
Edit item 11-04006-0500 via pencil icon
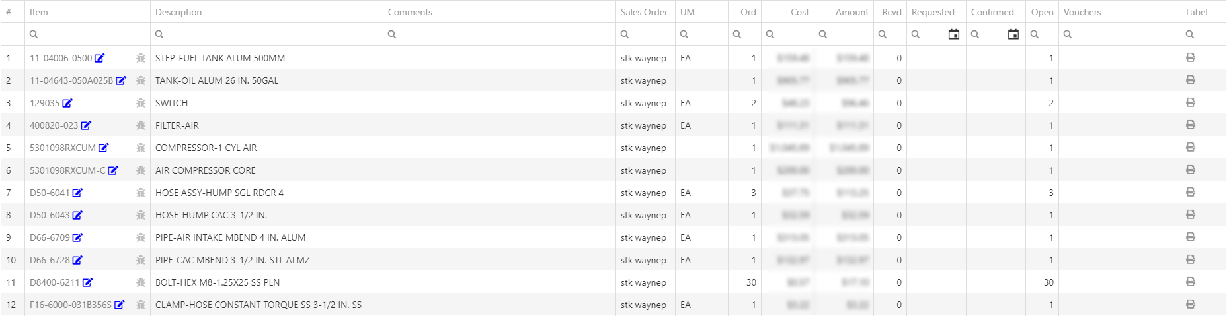100,58
